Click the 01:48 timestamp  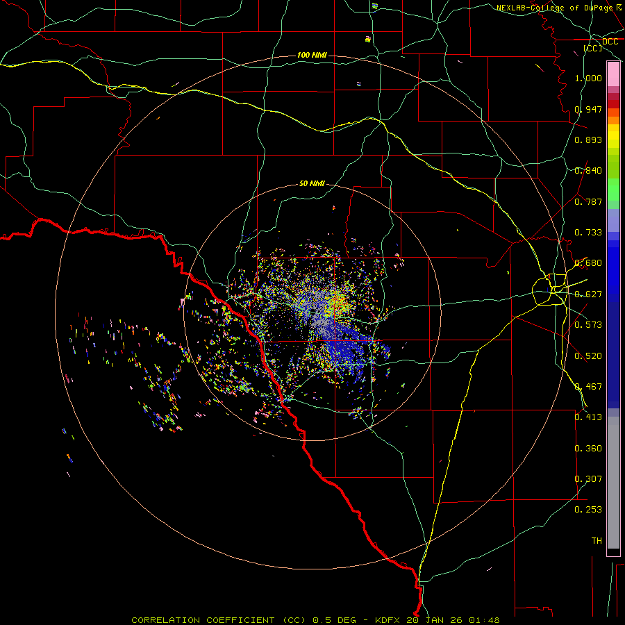484,620
